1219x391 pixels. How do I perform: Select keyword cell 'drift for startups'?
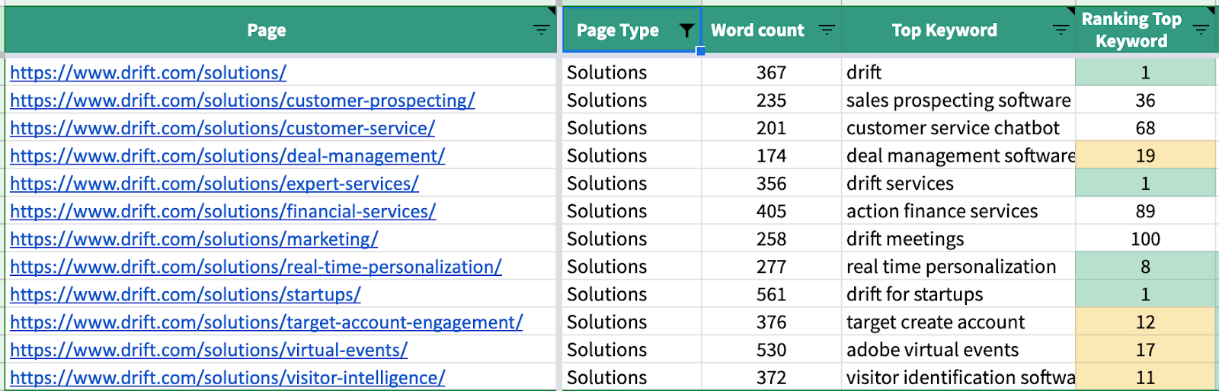(x=958, y=294)
